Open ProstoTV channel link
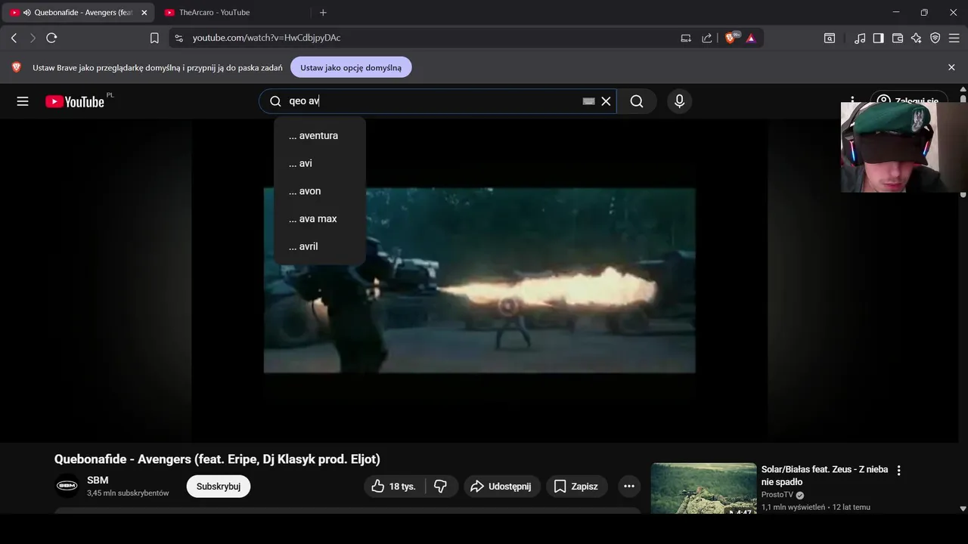Image resolution: width=968 pixels, height=544 pixels. [777, 495]
